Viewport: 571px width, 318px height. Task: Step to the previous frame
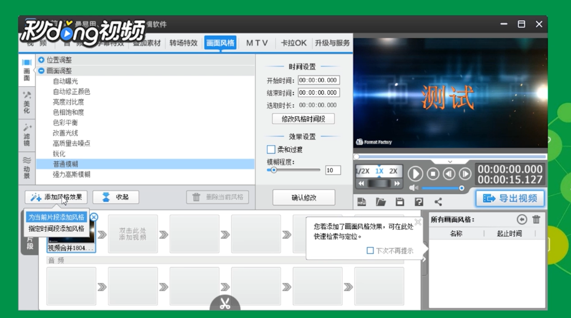point(449,174)
